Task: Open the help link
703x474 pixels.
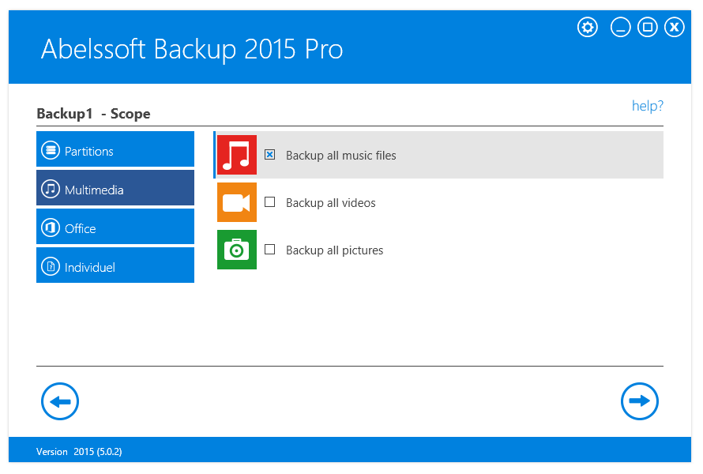Action: (x=647, y=106)
